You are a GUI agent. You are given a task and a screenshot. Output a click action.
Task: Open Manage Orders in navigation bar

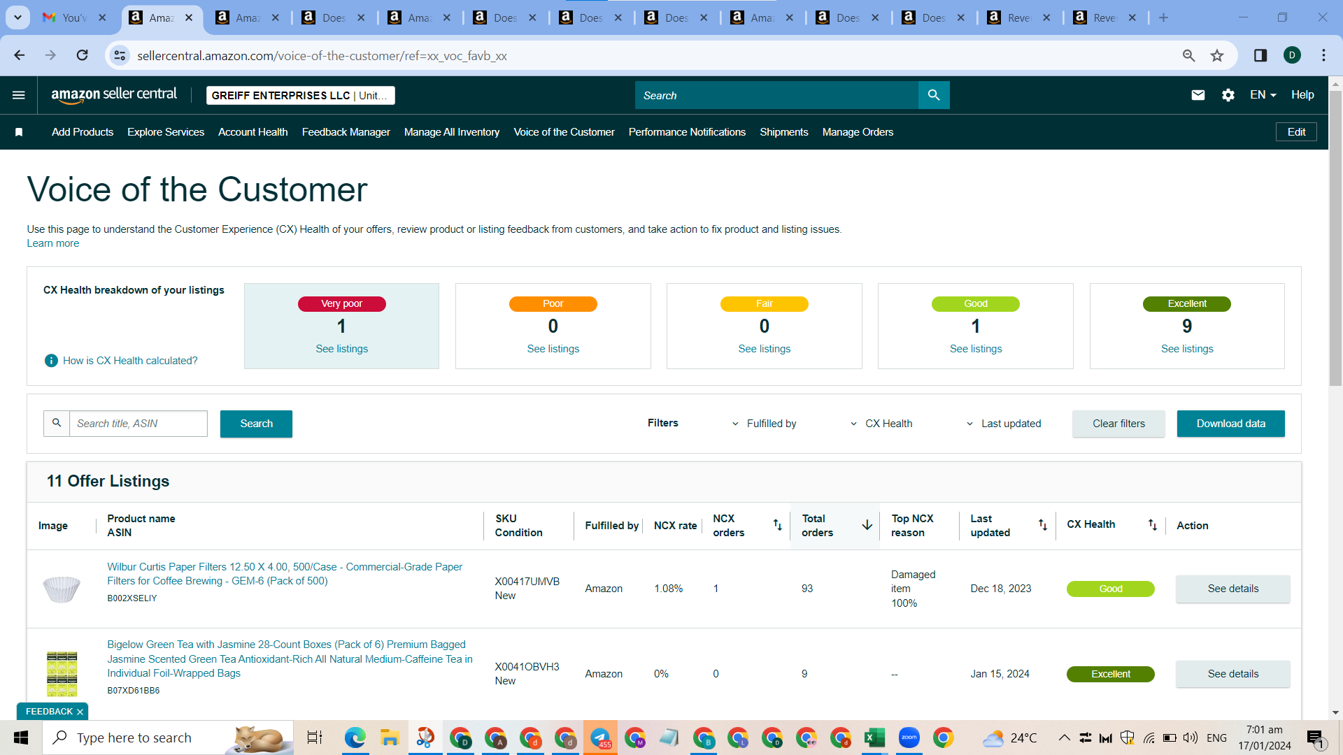858,132
